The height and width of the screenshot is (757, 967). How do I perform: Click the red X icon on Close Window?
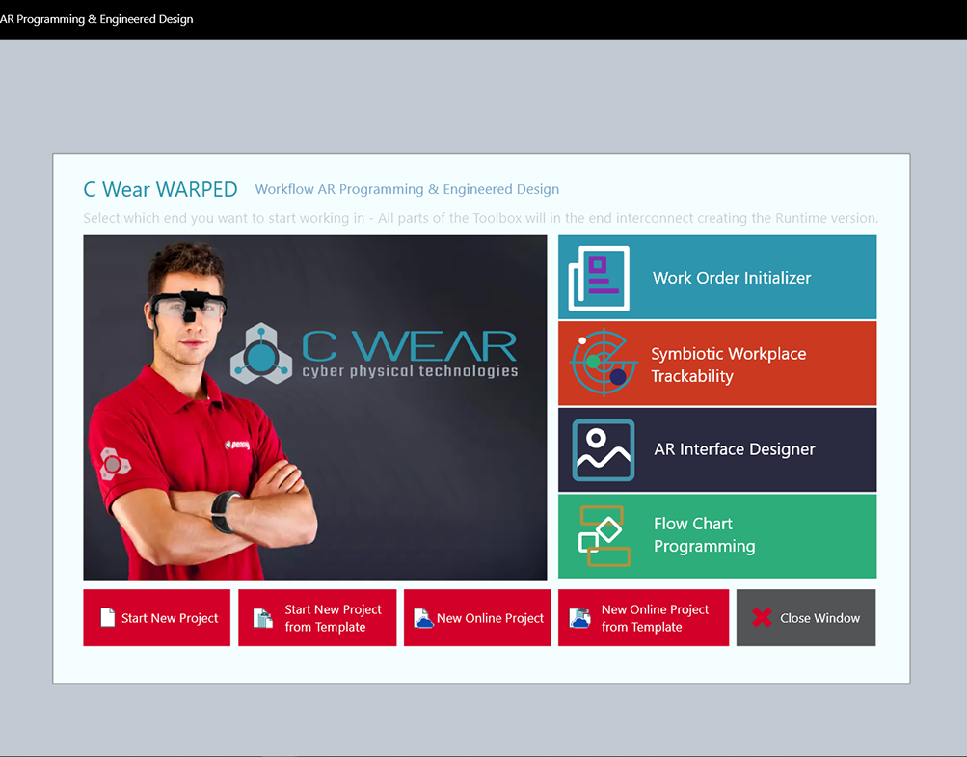coord(763,617)
